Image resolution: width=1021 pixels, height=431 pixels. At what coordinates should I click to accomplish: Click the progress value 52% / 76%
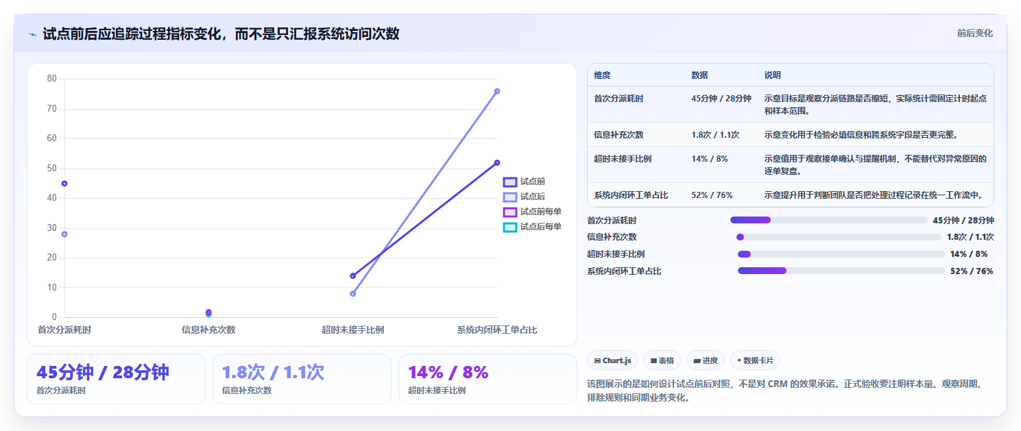(x=972, y=271)
